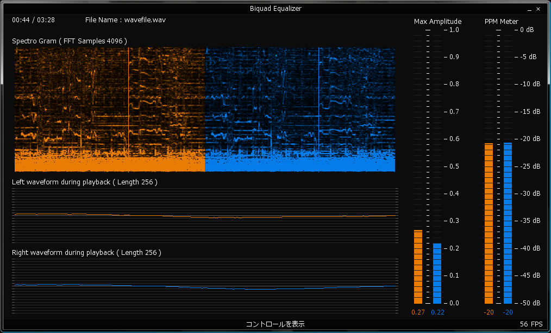Click the orange left-channel spectrogram
Screen dimensions: 551x333
(x=110, y=110)
